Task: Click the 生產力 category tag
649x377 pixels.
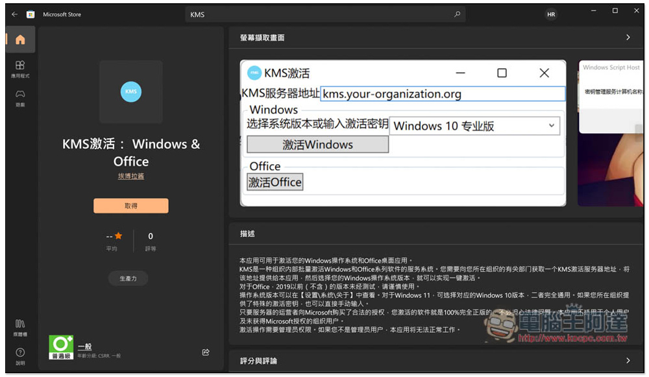Action: coord(128,278)
